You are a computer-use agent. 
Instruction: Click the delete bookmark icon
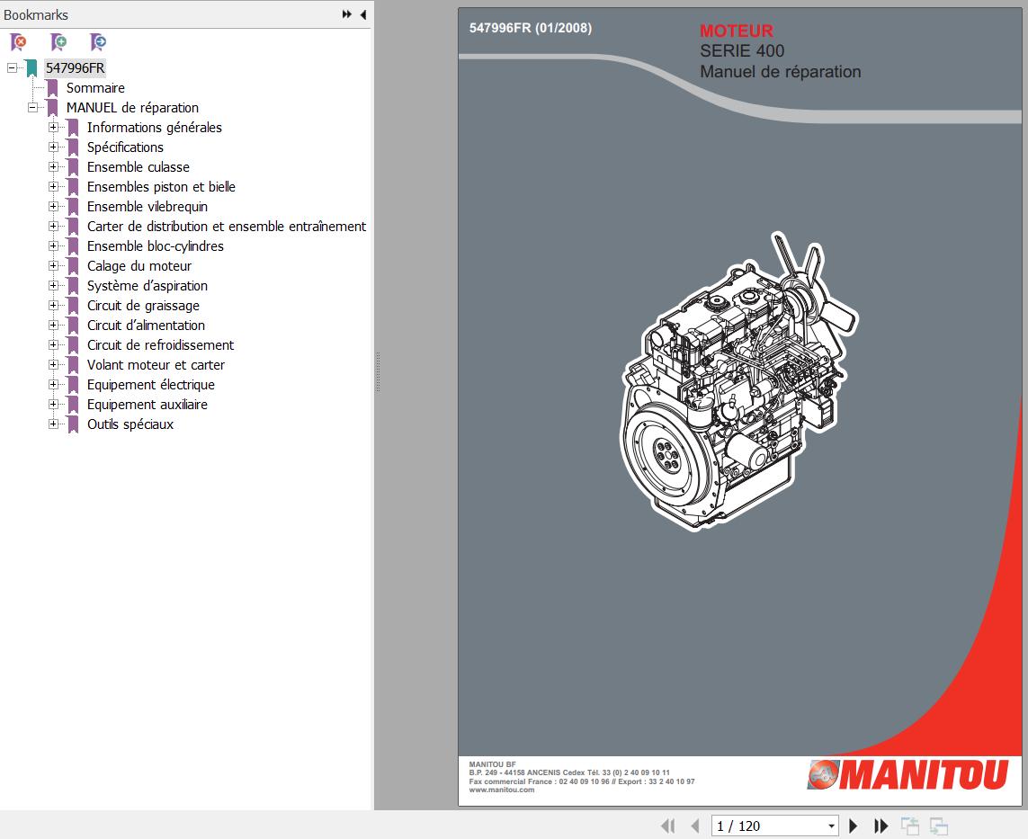pos(18,42)
